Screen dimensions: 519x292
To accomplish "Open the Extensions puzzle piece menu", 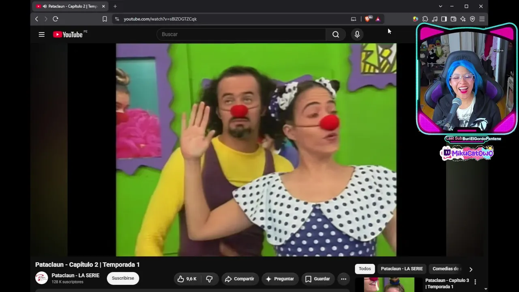I will [425, 19].
